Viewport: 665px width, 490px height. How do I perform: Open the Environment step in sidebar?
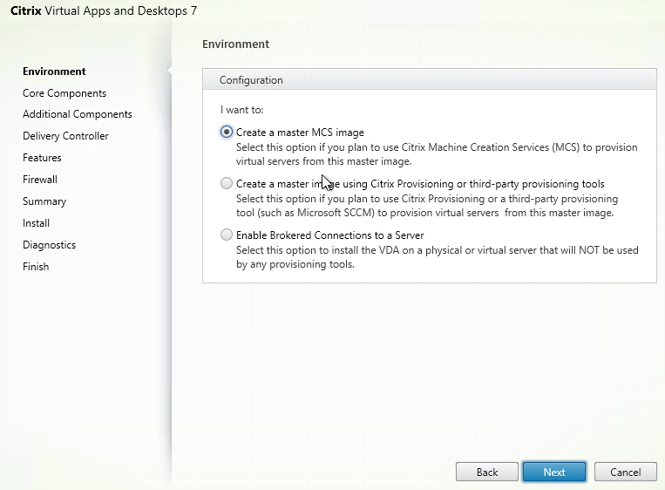pos(54,71)
